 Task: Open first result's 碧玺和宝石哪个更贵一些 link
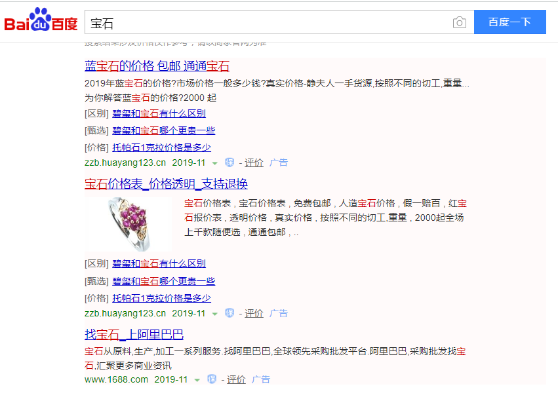pos(164,130)
